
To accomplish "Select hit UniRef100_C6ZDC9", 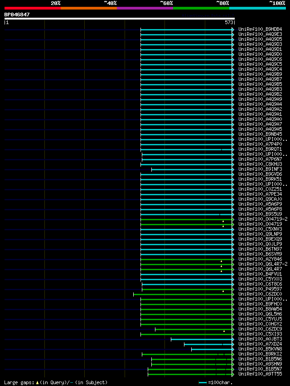I will click(x=260, y=329).
